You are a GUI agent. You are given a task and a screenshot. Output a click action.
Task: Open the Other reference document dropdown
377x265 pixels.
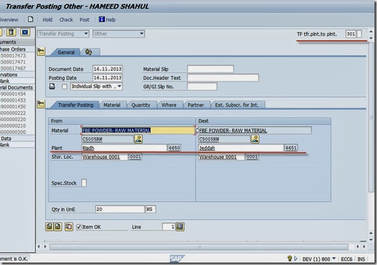point(119,34)
